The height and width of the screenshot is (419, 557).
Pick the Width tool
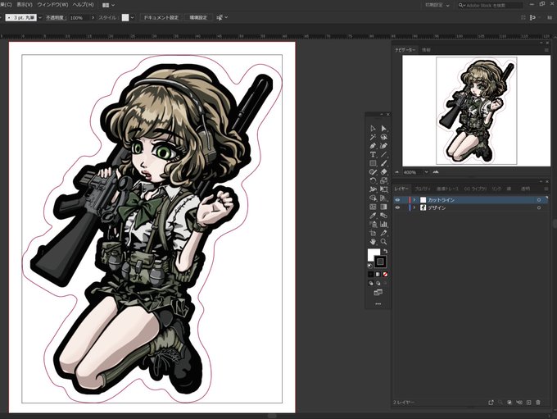point(373,189)
